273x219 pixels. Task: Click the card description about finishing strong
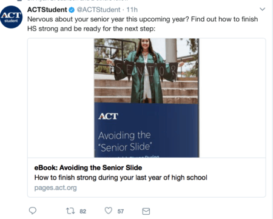pos(121,178)
